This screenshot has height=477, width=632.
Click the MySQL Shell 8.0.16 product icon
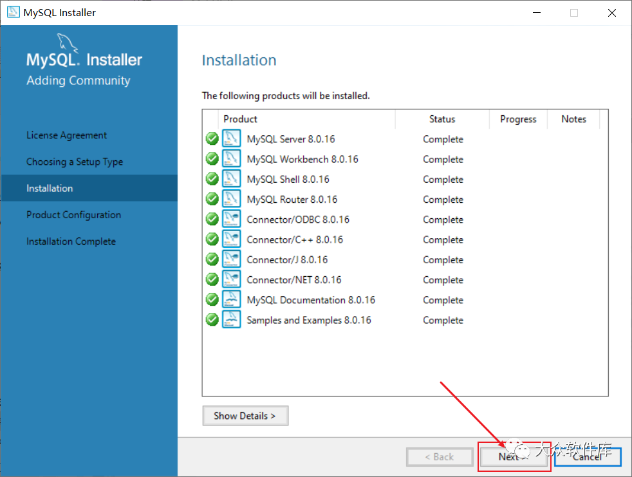coord(231,178)
